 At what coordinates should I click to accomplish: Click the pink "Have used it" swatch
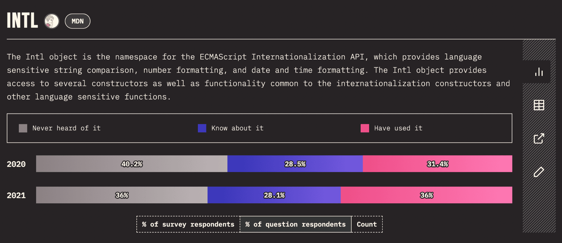click(x=365, y=128)
